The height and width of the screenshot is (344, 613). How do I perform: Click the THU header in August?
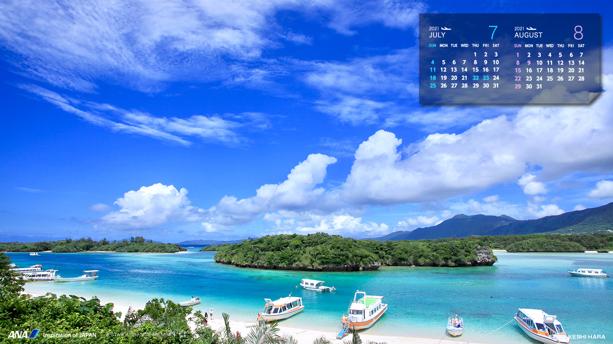560,45
